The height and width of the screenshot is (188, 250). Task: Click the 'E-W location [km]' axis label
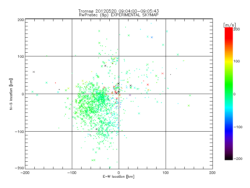tap(118, 177)
